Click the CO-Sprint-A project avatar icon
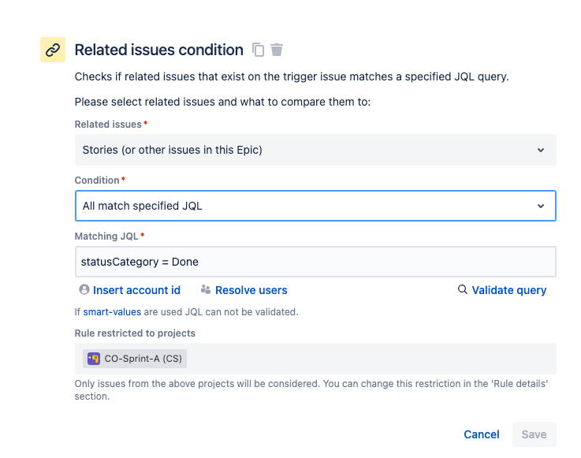Viewport: 581px width, 458px height. 94,359
